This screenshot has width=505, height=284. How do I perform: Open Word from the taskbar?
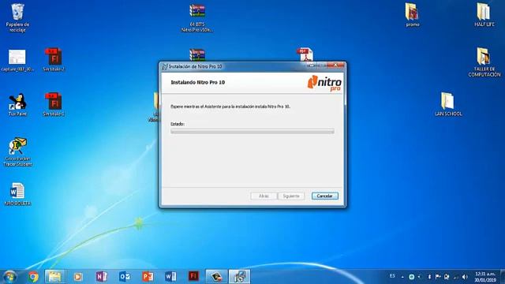[170, 277]
